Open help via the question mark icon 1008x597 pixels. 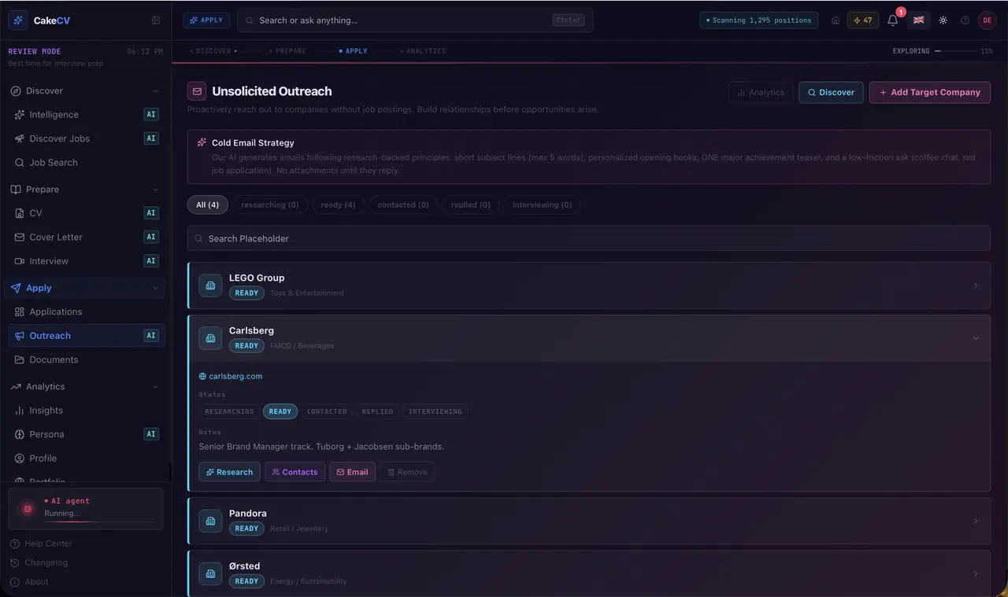tap(965, 20)
